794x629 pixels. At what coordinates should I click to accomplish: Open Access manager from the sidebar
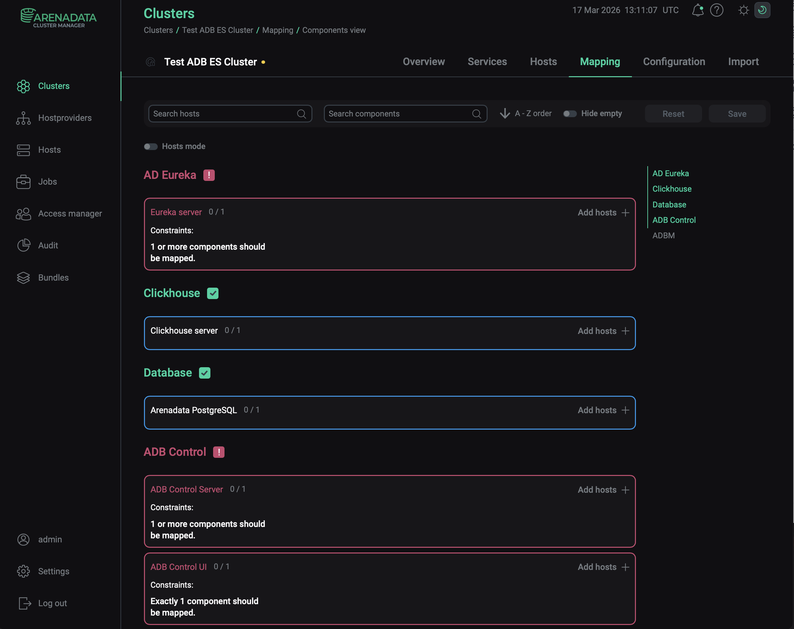pos(70,213)
